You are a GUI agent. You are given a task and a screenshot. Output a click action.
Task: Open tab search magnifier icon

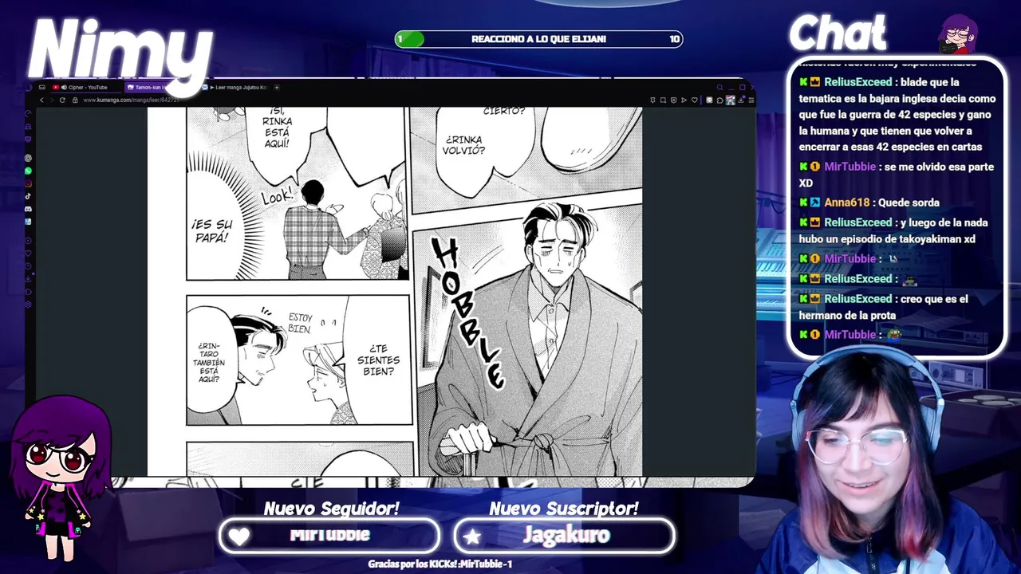pyautogui.click(x=719, y=87)
